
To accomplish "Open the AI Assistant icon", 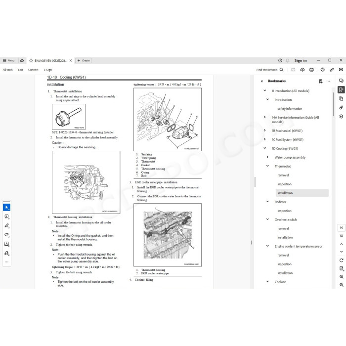I will pos(322,70).
